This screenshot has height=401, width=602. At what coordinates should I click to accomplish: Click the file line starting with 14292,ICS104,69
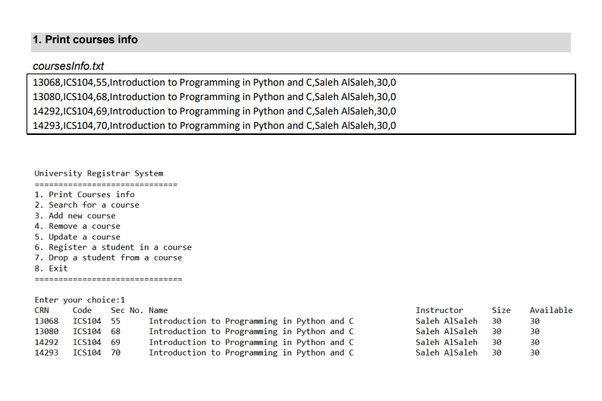coord(215,111)
